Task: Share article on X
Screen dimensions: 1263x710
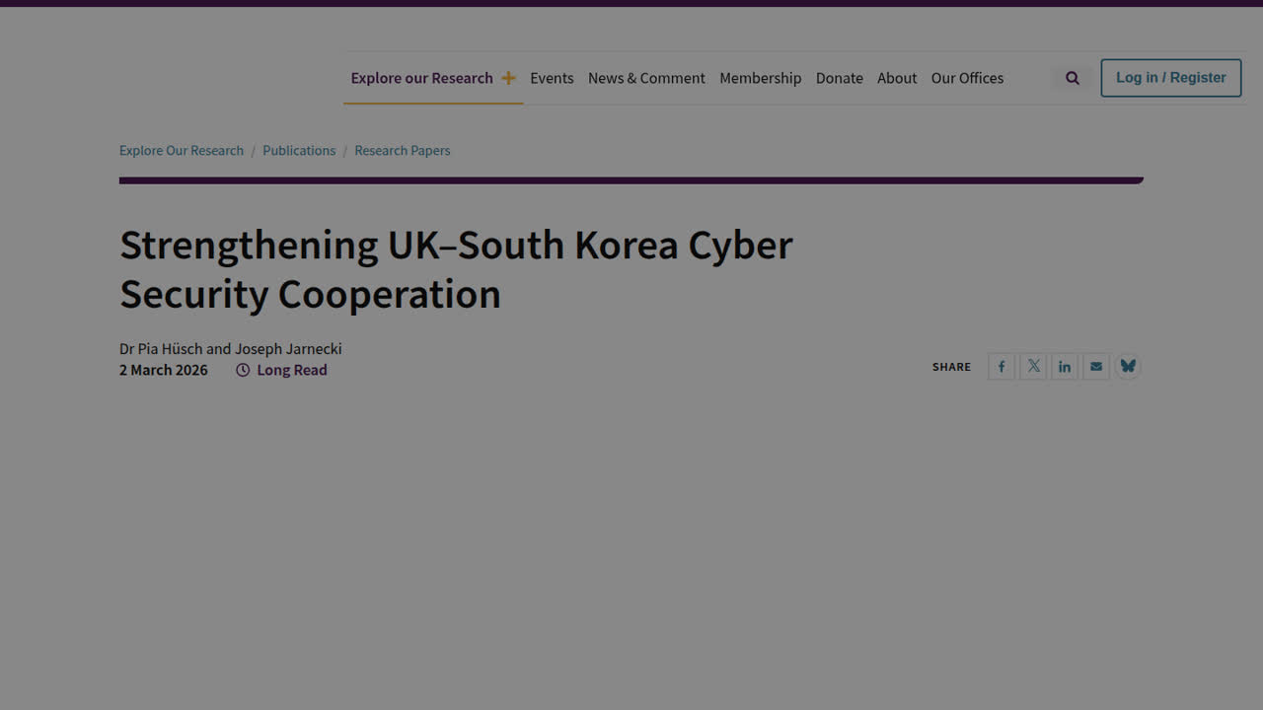Action: click(1033, 367)
